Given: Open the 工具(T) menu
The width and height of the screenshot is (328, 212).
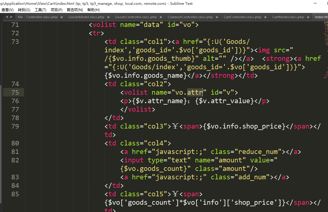Looking at the screenshot, I should 40,10.
